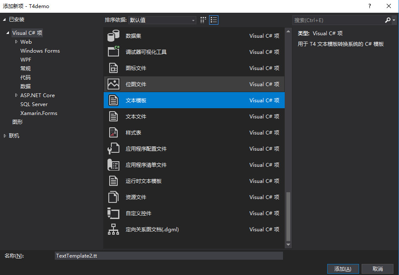Click the 取消 button
Screen dimensions: 399x275
(x=377, y=269)
